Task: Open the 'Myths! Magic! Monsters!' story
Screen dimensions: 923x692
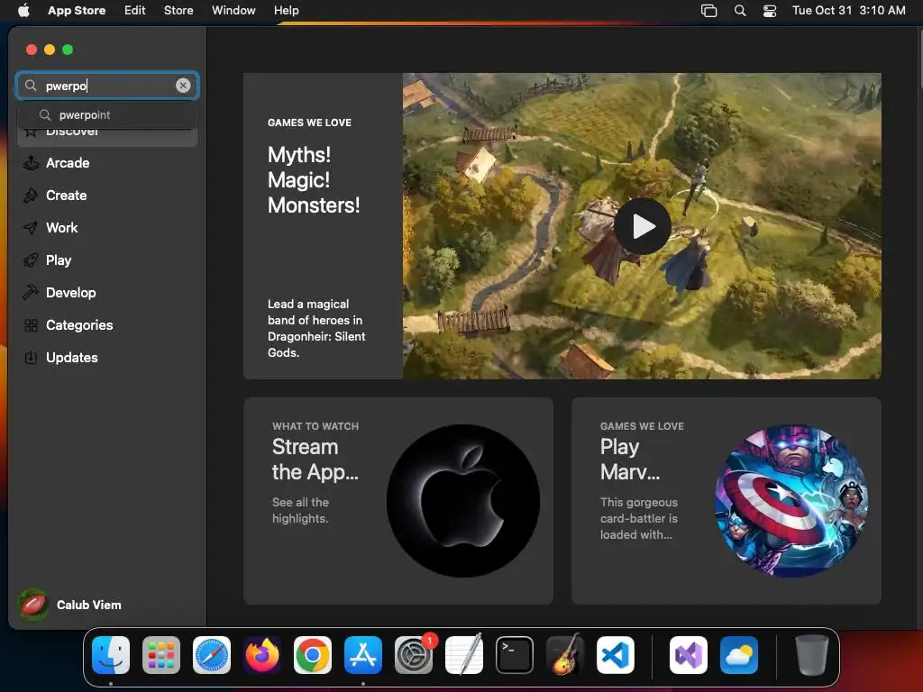Action: (314, 180)
